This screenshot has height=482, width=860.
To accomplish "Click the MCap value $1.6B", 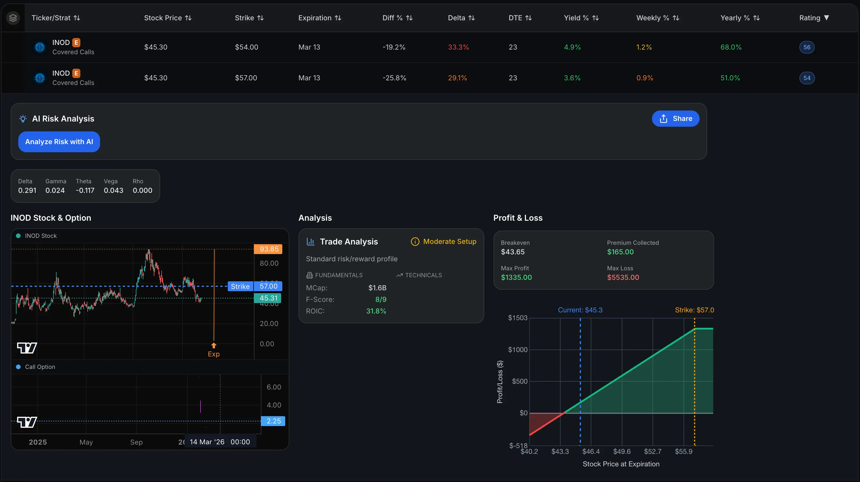I will tap(377, 288).
